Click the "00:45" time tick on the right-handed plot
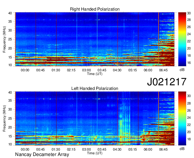This screenshot has width=194, height=158. [x=41, y=70]
